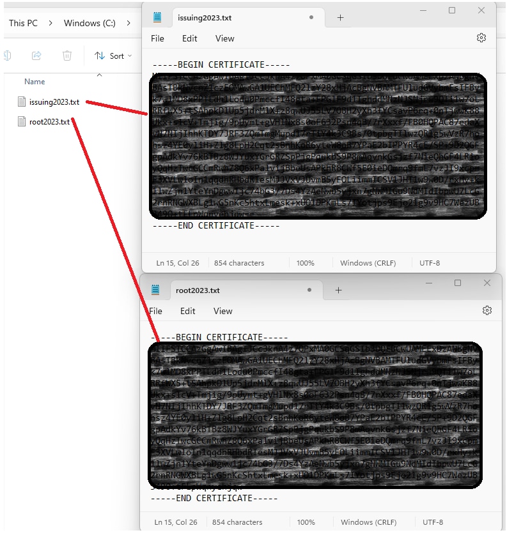This screenshot has width=514, height=535.
Task: Click 854 characters in issuing2023.txt status bar
Action: (239, 263)
